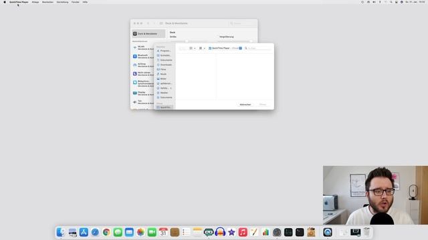Open the Trash in the Dock
The image size is (428, 240).
click(367, 233)
